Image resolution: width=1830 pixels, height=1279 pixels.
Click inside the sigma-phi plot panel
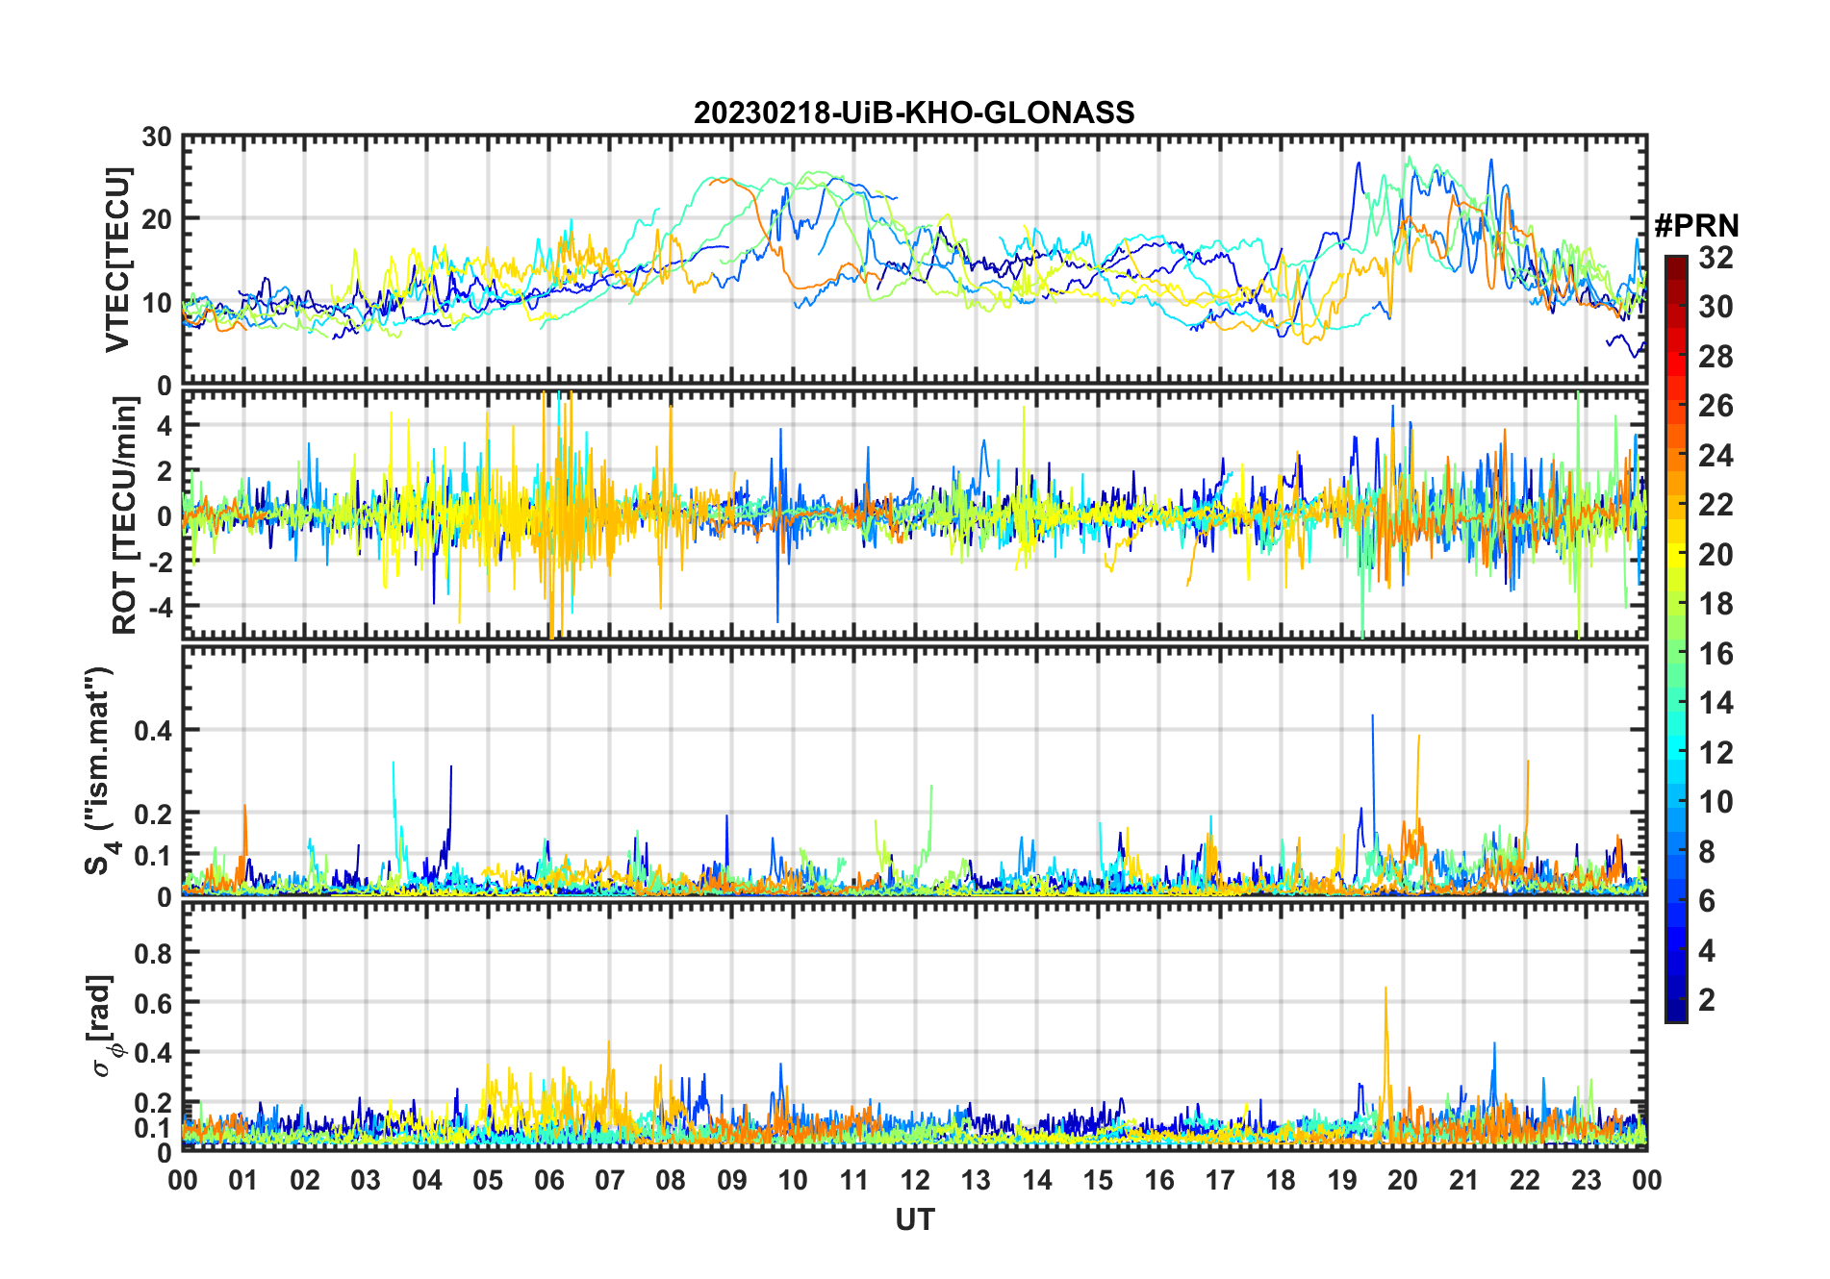click(x=914, y=1026)
